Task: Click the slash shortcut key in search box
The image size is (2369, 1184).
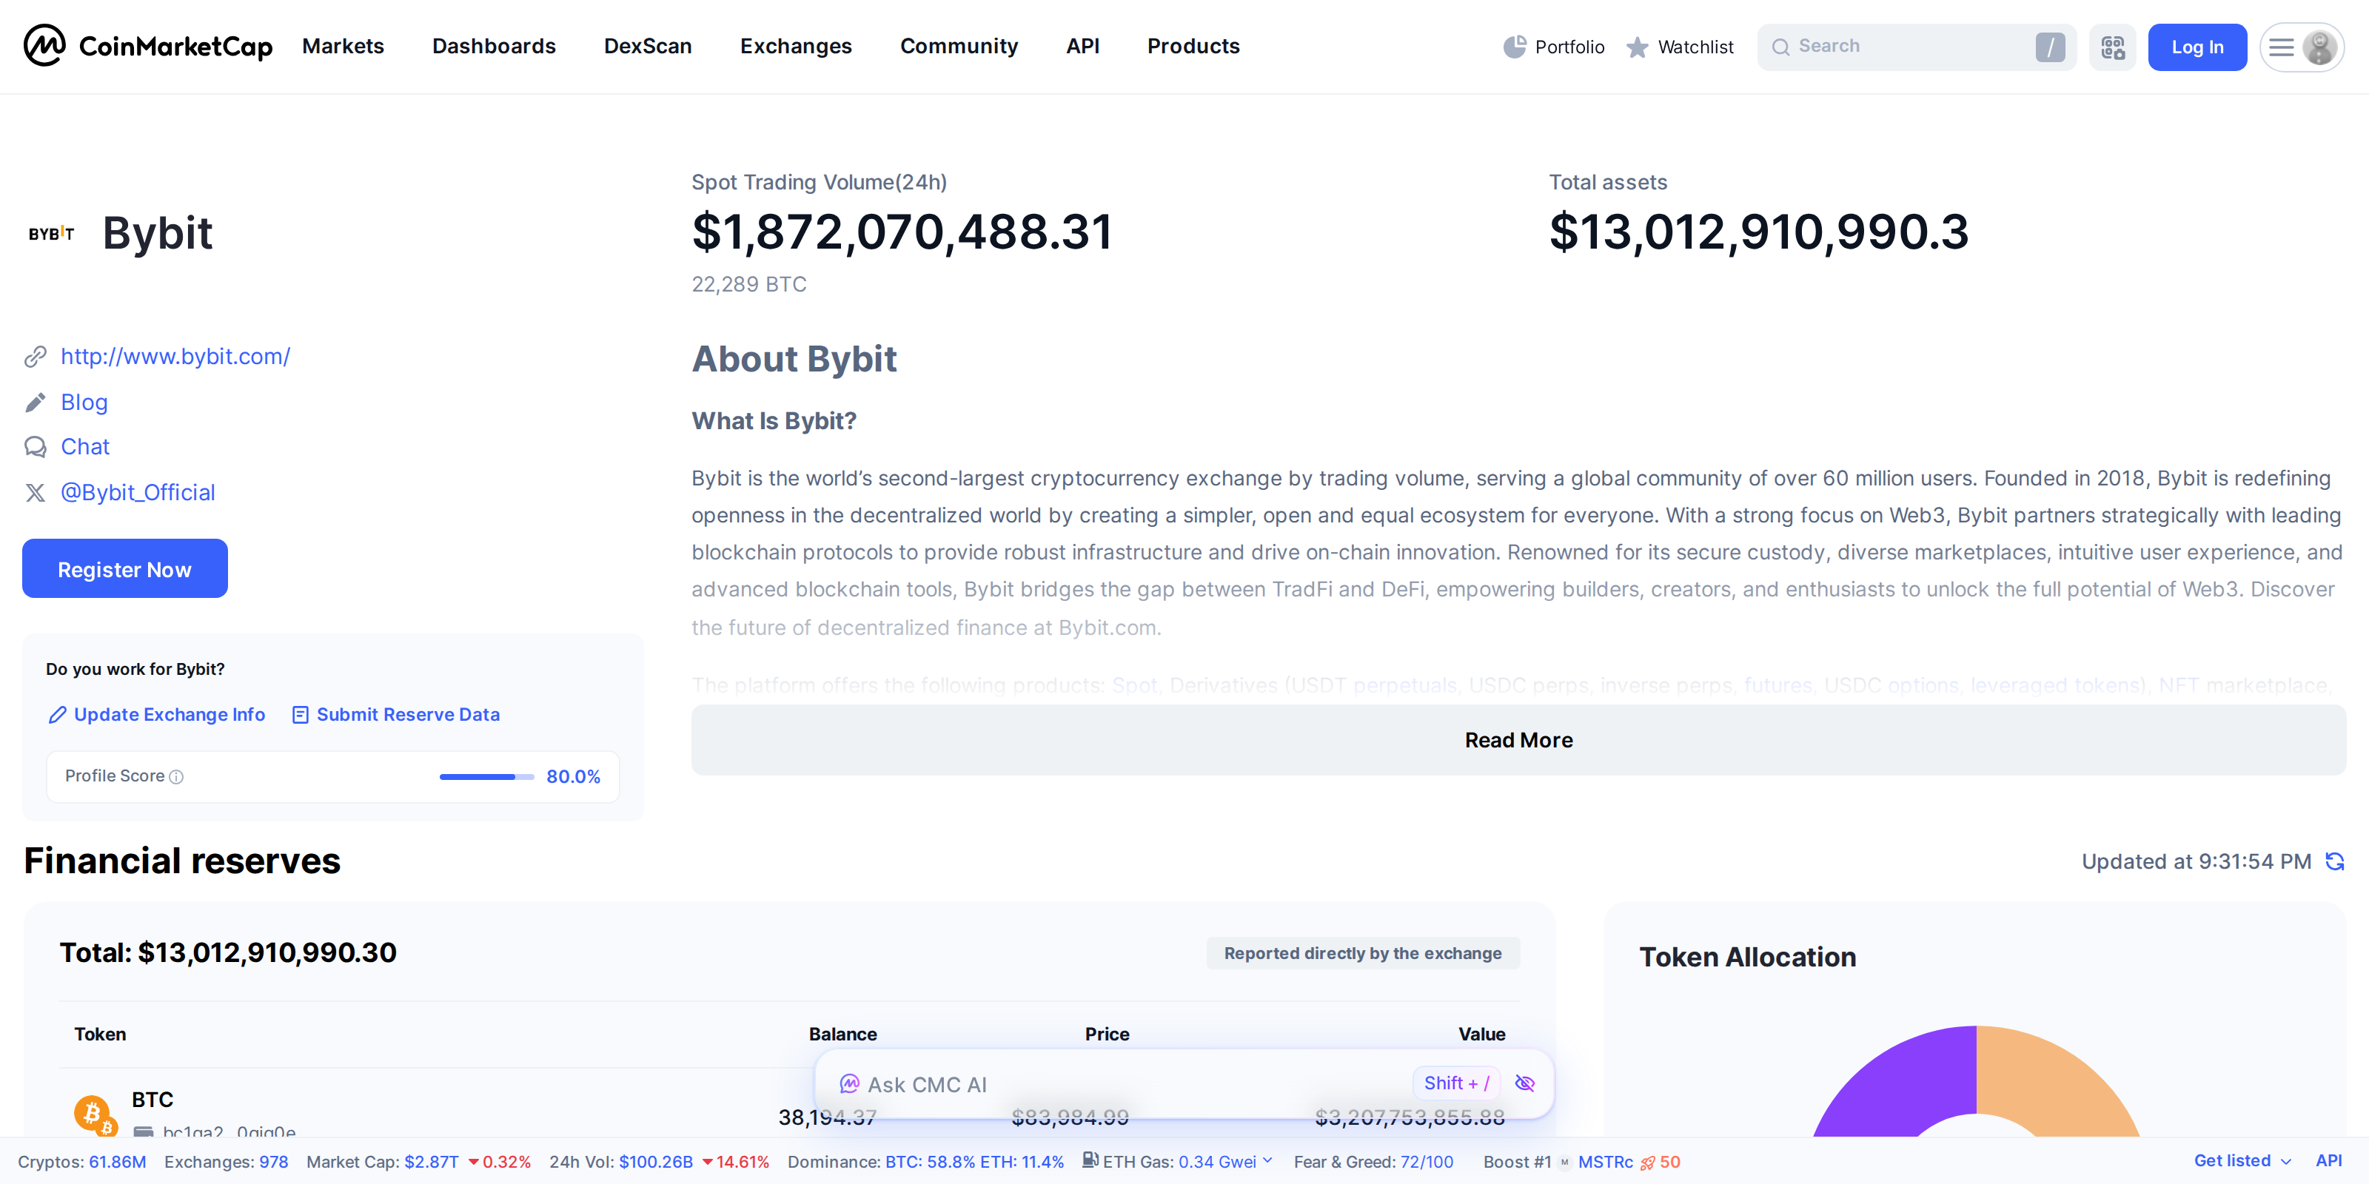Action: [2050, 47]
